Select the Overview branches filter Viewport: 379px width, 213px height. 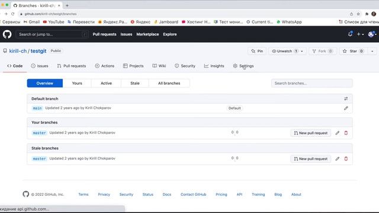pos(45,83)
